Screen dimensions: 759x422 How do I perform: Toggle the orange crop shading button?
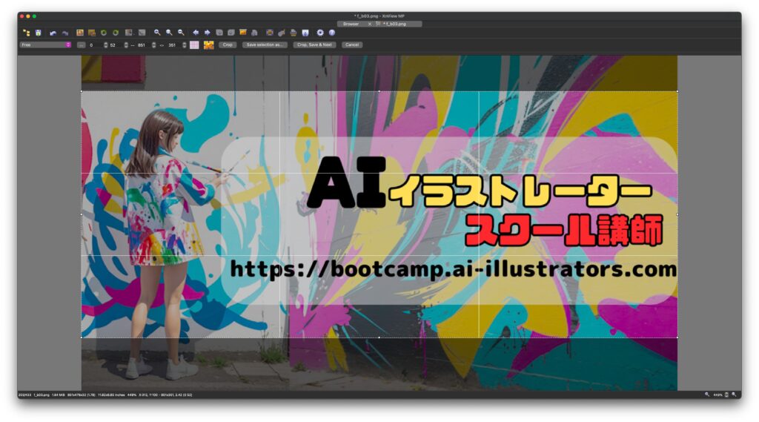click(209, 44)
